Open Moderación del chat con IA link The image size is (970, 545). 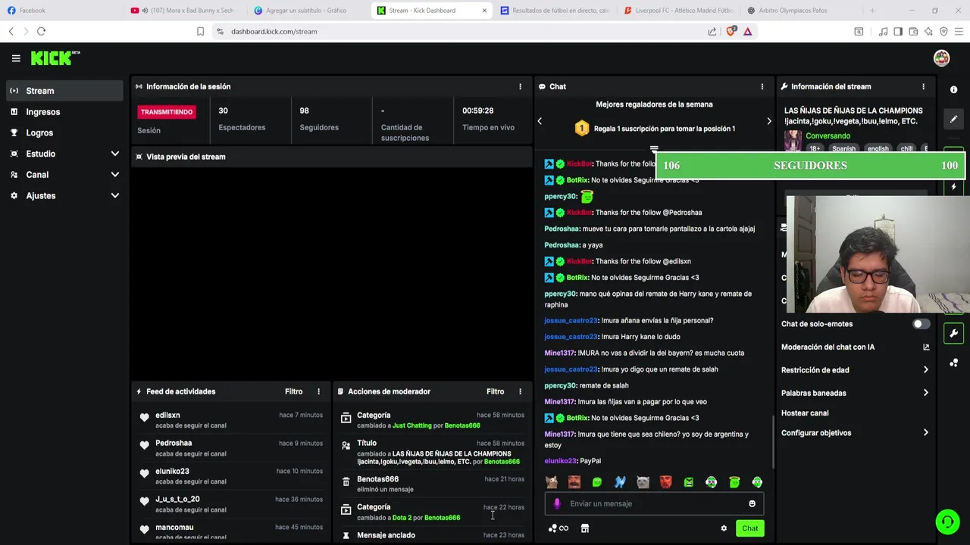click(854, 347)
